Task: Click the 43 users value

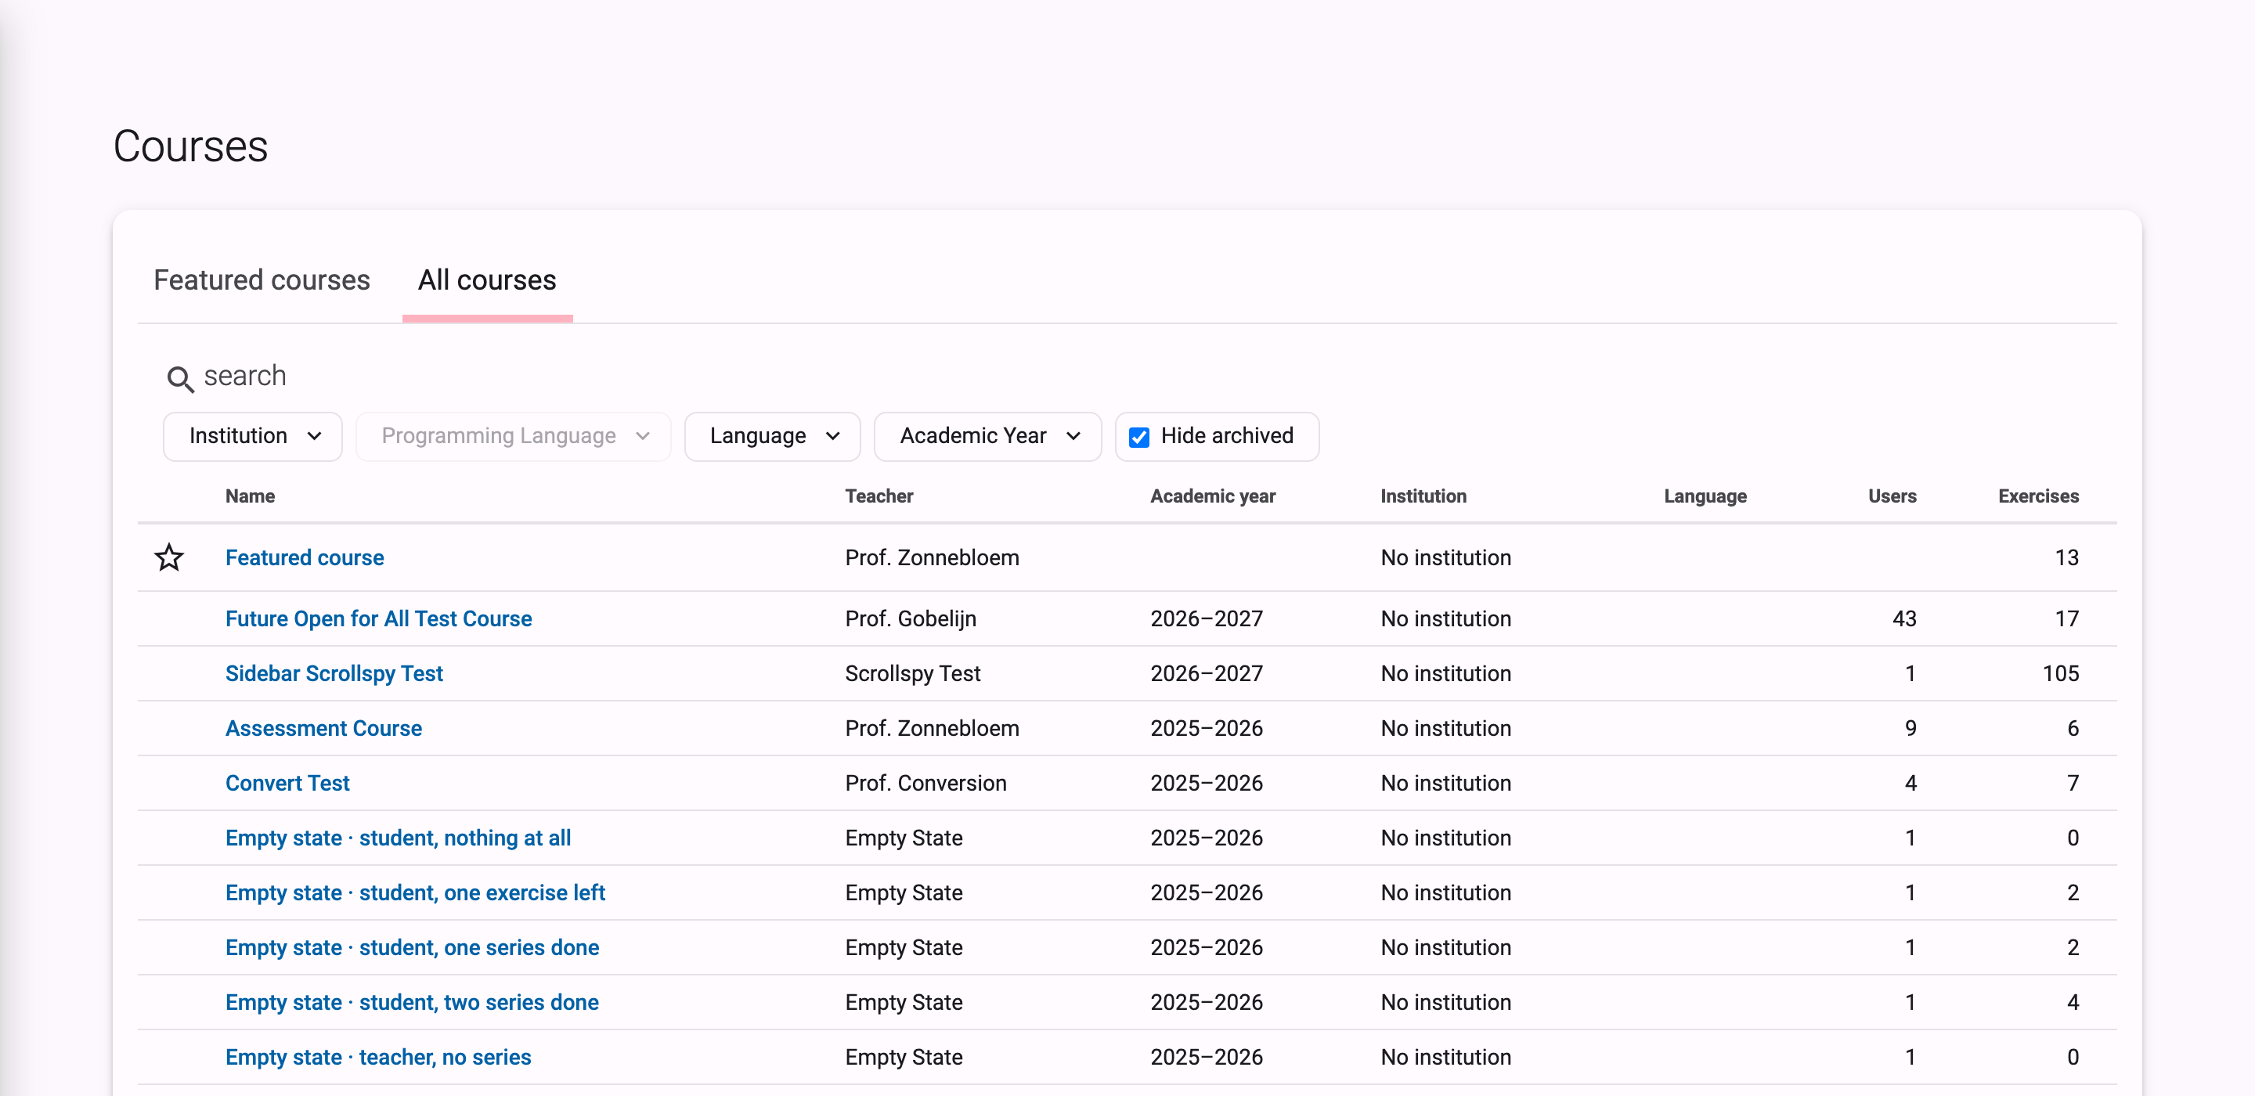Action: (1904, 619)
